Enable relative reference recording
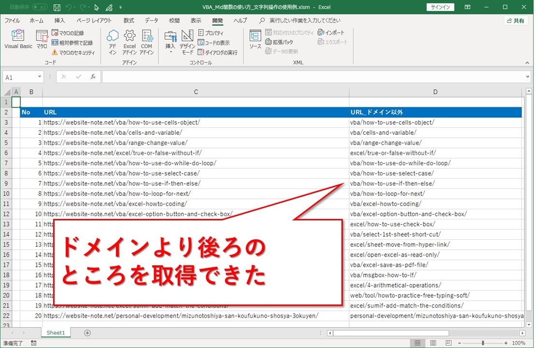Image resolution: width=537 pixels, height=348 pixels. pyautogui.click(x=72, y=41)
